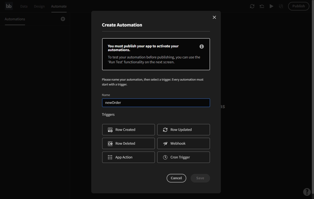Select the Row Updated trigger
Viewport: 314px width, 199px height.
point(183,130)
